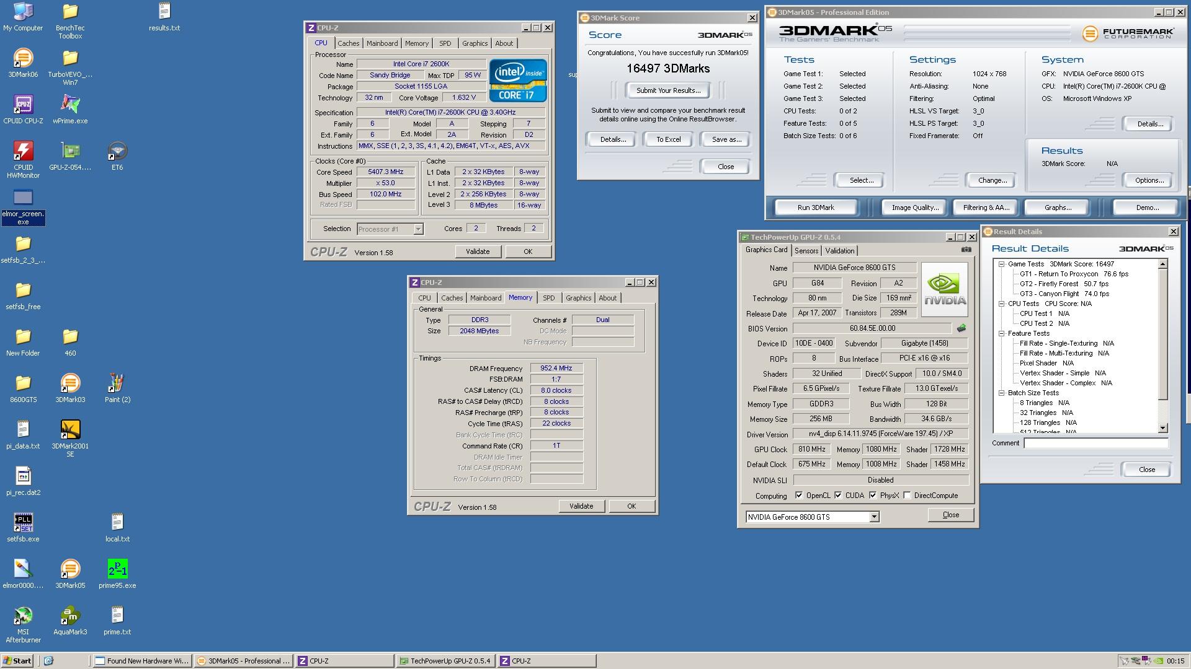This screenshot has width=1191, height=669.
Task: Click Options button in Results panel
Action: (x=1149, y=180)
